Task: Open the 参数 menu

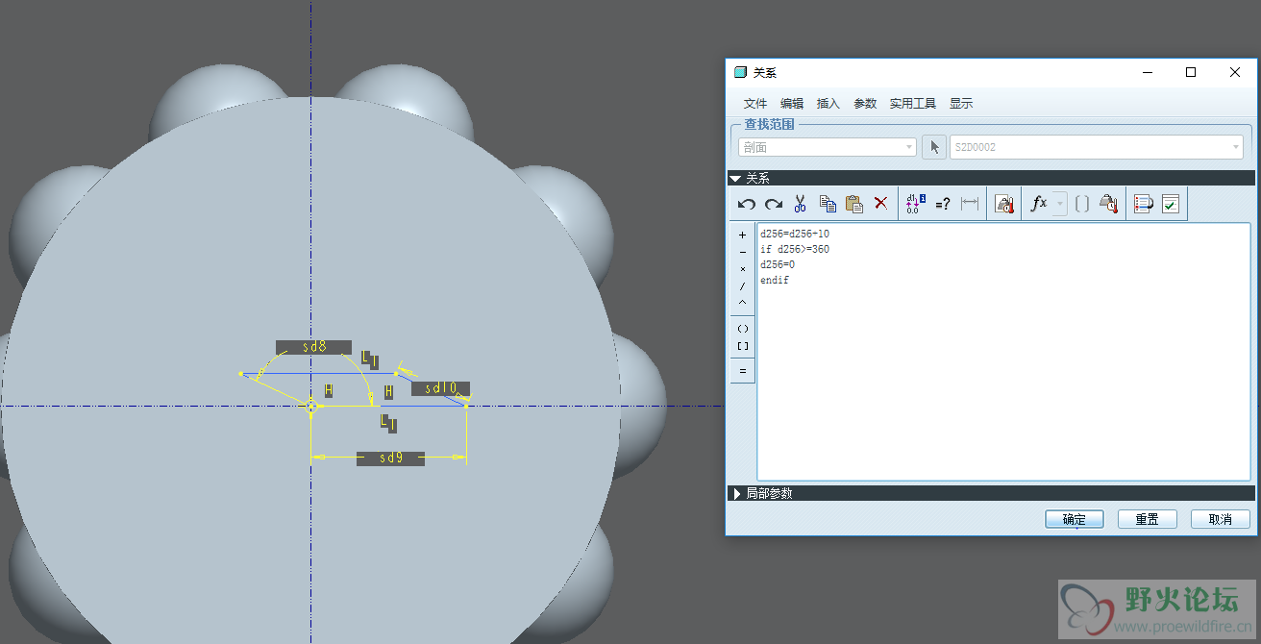Action: (865, 104)
